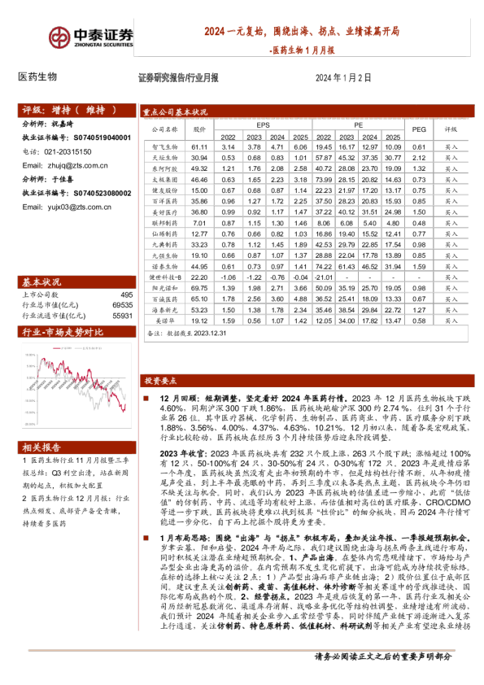Click the 'PEG' column header
This screenshot has height=685, width=484.
(x=419, y=129)
